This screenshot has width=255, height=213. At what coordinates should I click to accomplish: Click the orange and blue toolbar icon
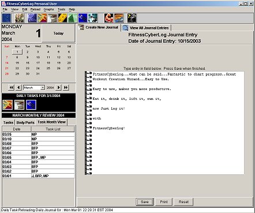119,18
